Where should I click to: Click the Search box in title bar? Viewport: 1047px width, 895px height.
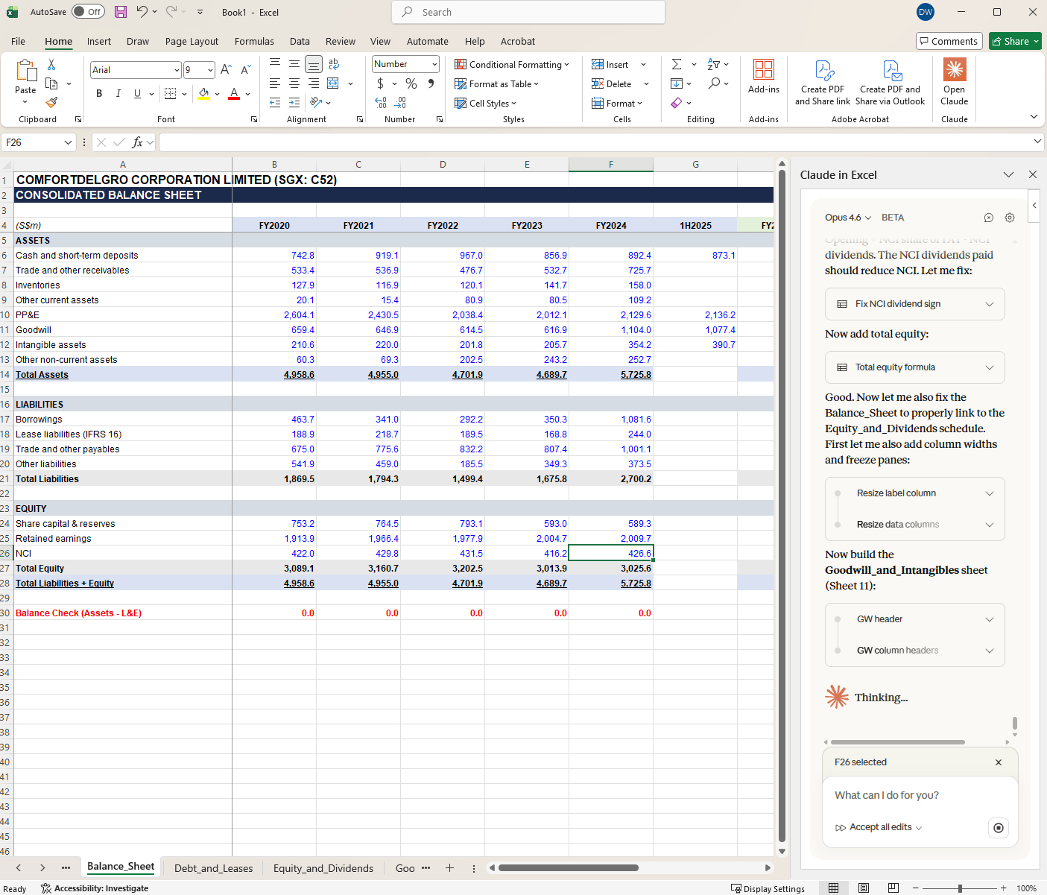[x=528, y=12]
